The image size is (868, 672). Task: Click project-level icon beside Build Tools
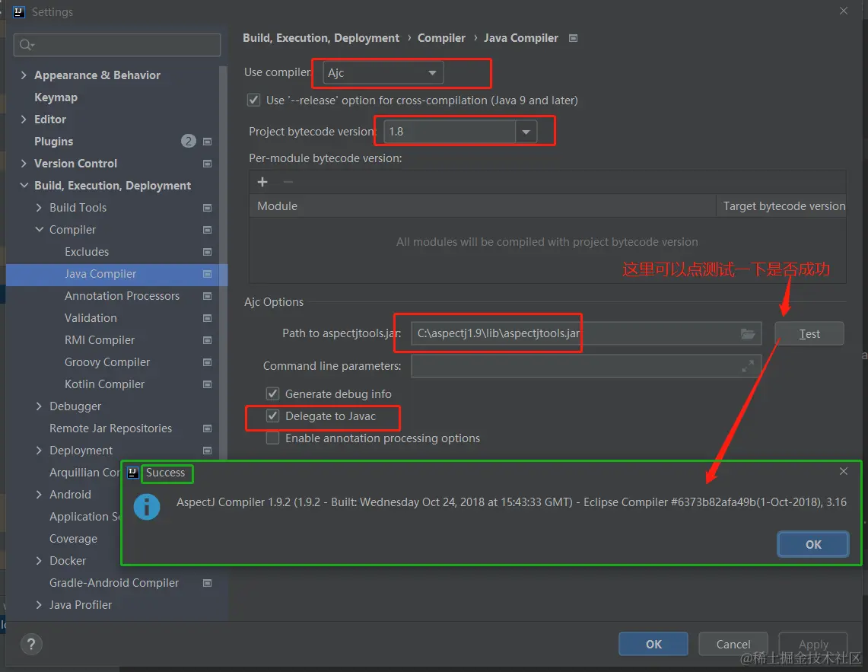[x=207, y=208]
